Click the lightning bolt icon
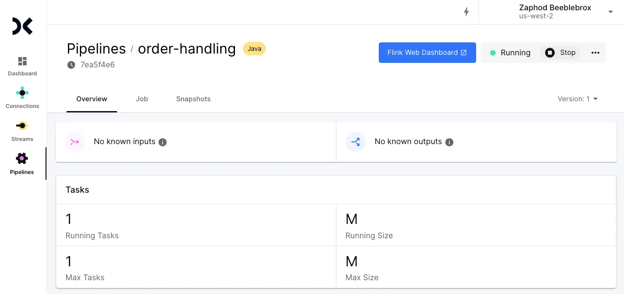 point(466,12)
